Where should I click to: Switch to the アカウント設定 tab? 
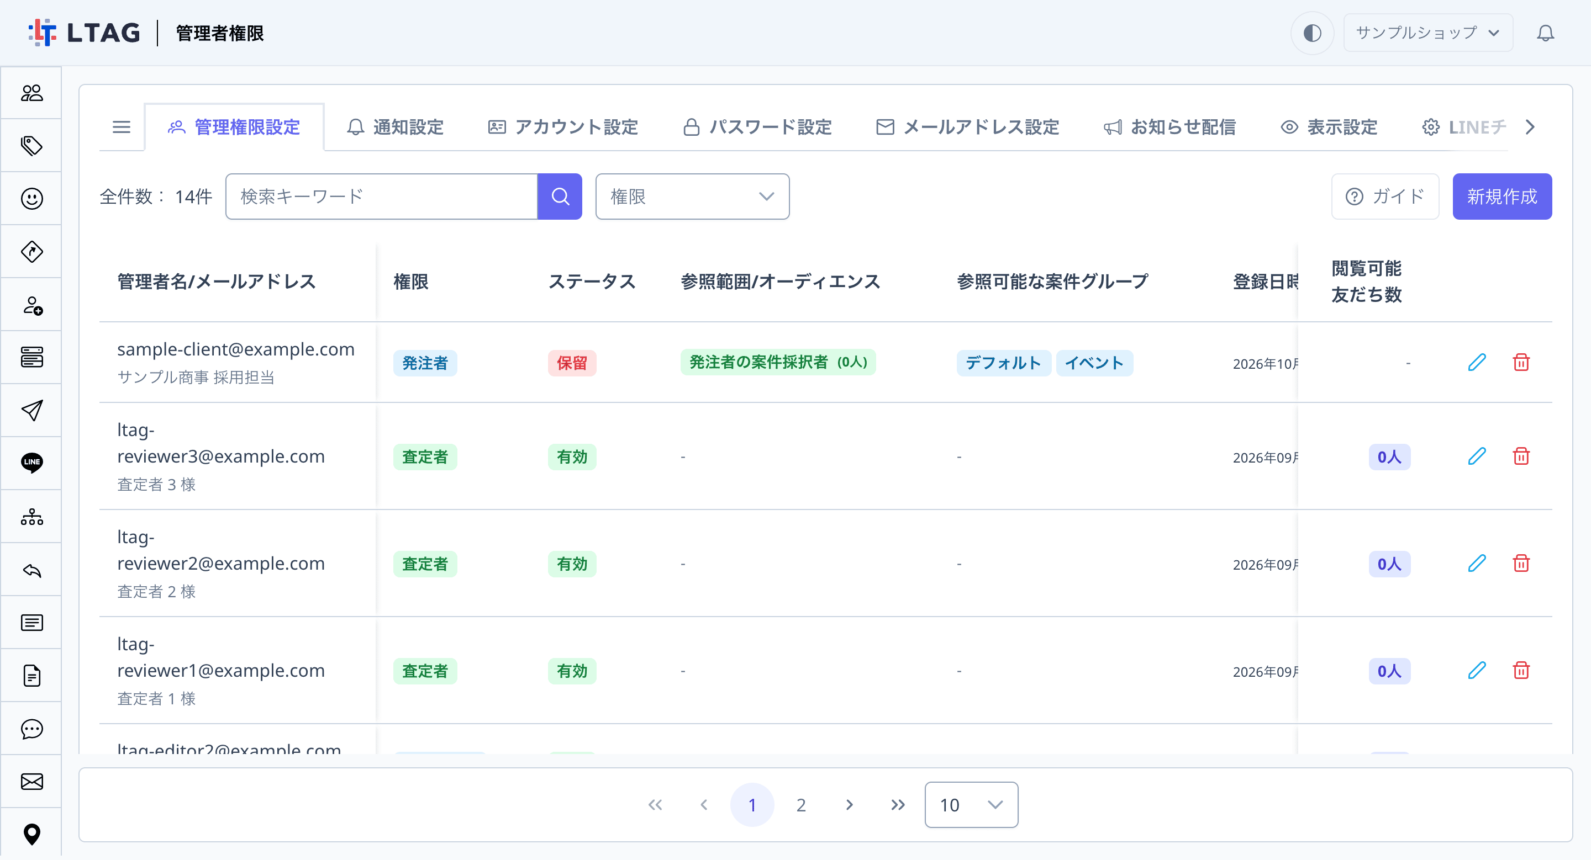pos(563,127)
